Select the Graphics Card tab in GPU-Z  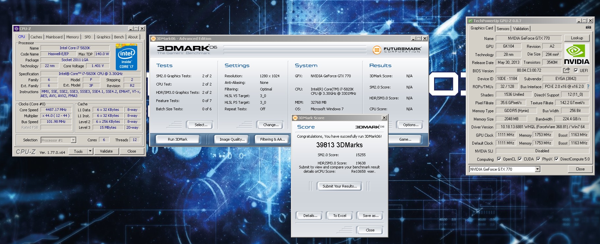(x=482, y=28)
